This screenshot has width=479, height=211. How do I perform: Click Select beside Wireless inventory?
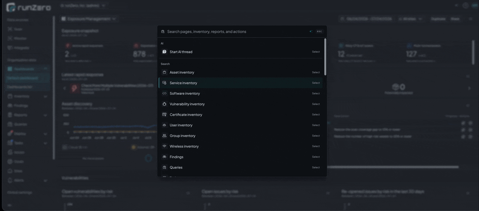point(316,146)
